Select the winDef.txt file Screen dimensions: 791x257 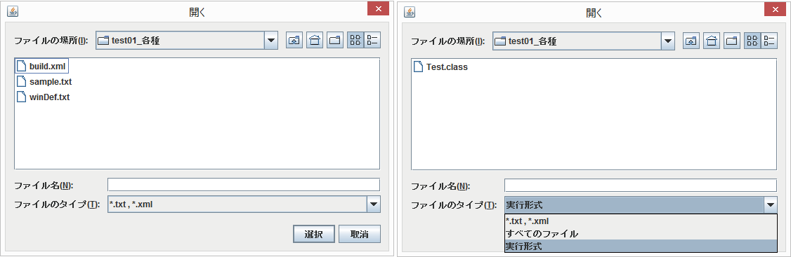(x=43, y=97)
